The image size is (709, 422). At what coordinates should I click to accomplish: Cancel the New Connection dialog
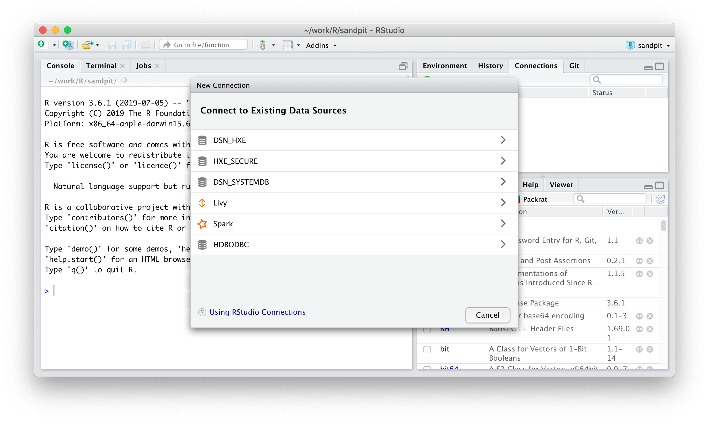pos(487,315)
